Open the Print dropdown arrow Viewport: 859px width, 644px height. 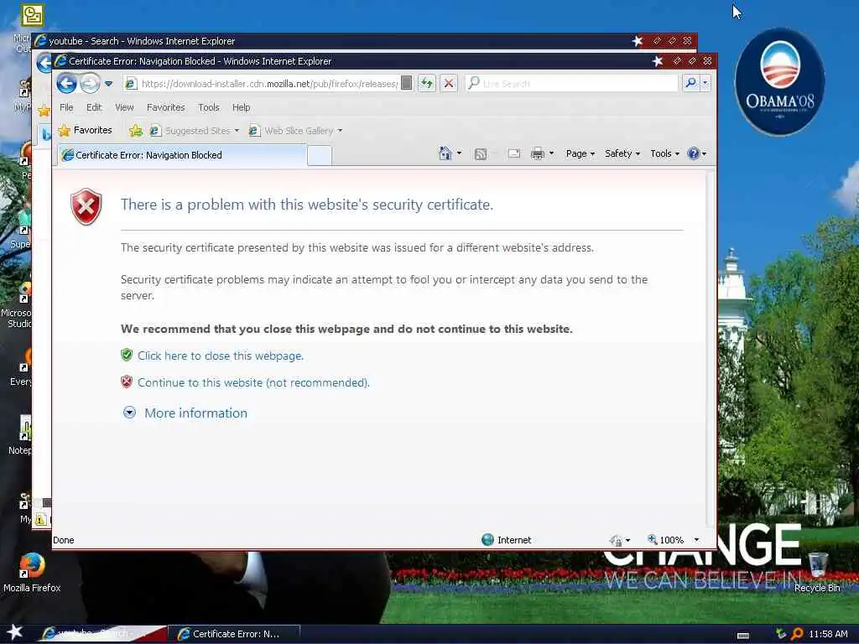(x=552, y=154)
